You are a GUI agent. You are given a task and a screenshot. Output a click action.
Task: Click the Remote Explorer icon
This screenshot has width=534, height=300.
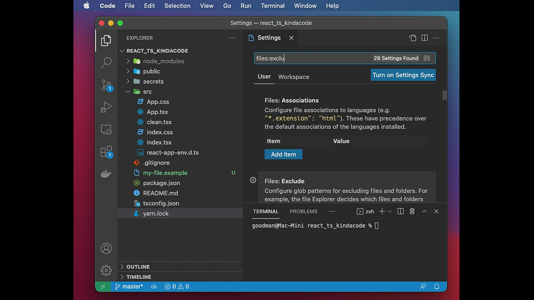tap(106, 129)
